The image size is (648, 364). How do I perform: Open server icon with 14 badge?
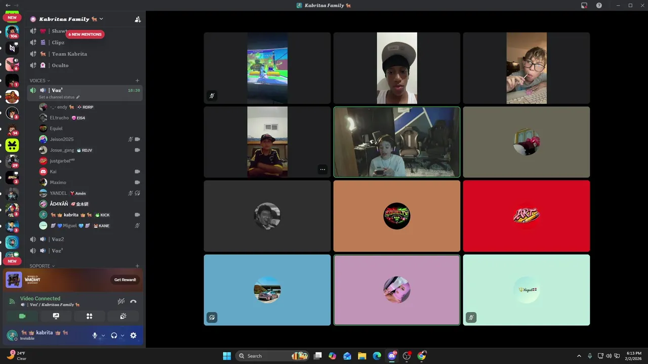click(x=12, y=129)
